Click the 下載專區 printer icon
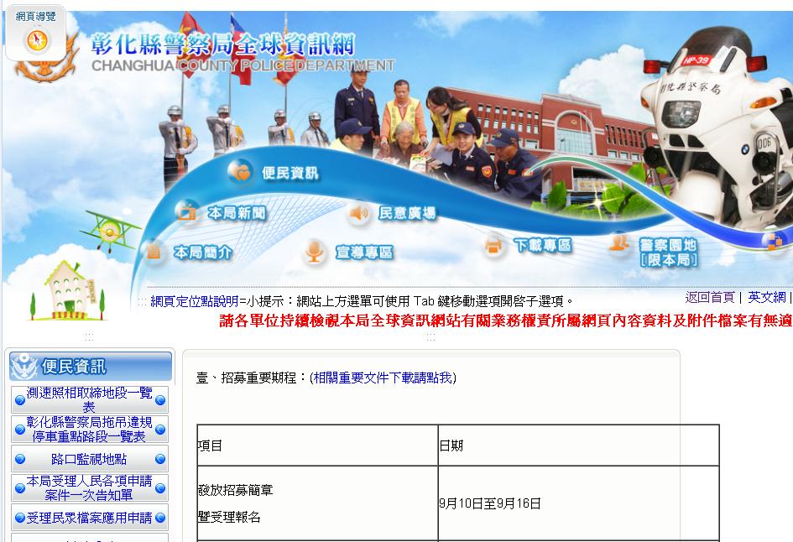 (493, 245)
